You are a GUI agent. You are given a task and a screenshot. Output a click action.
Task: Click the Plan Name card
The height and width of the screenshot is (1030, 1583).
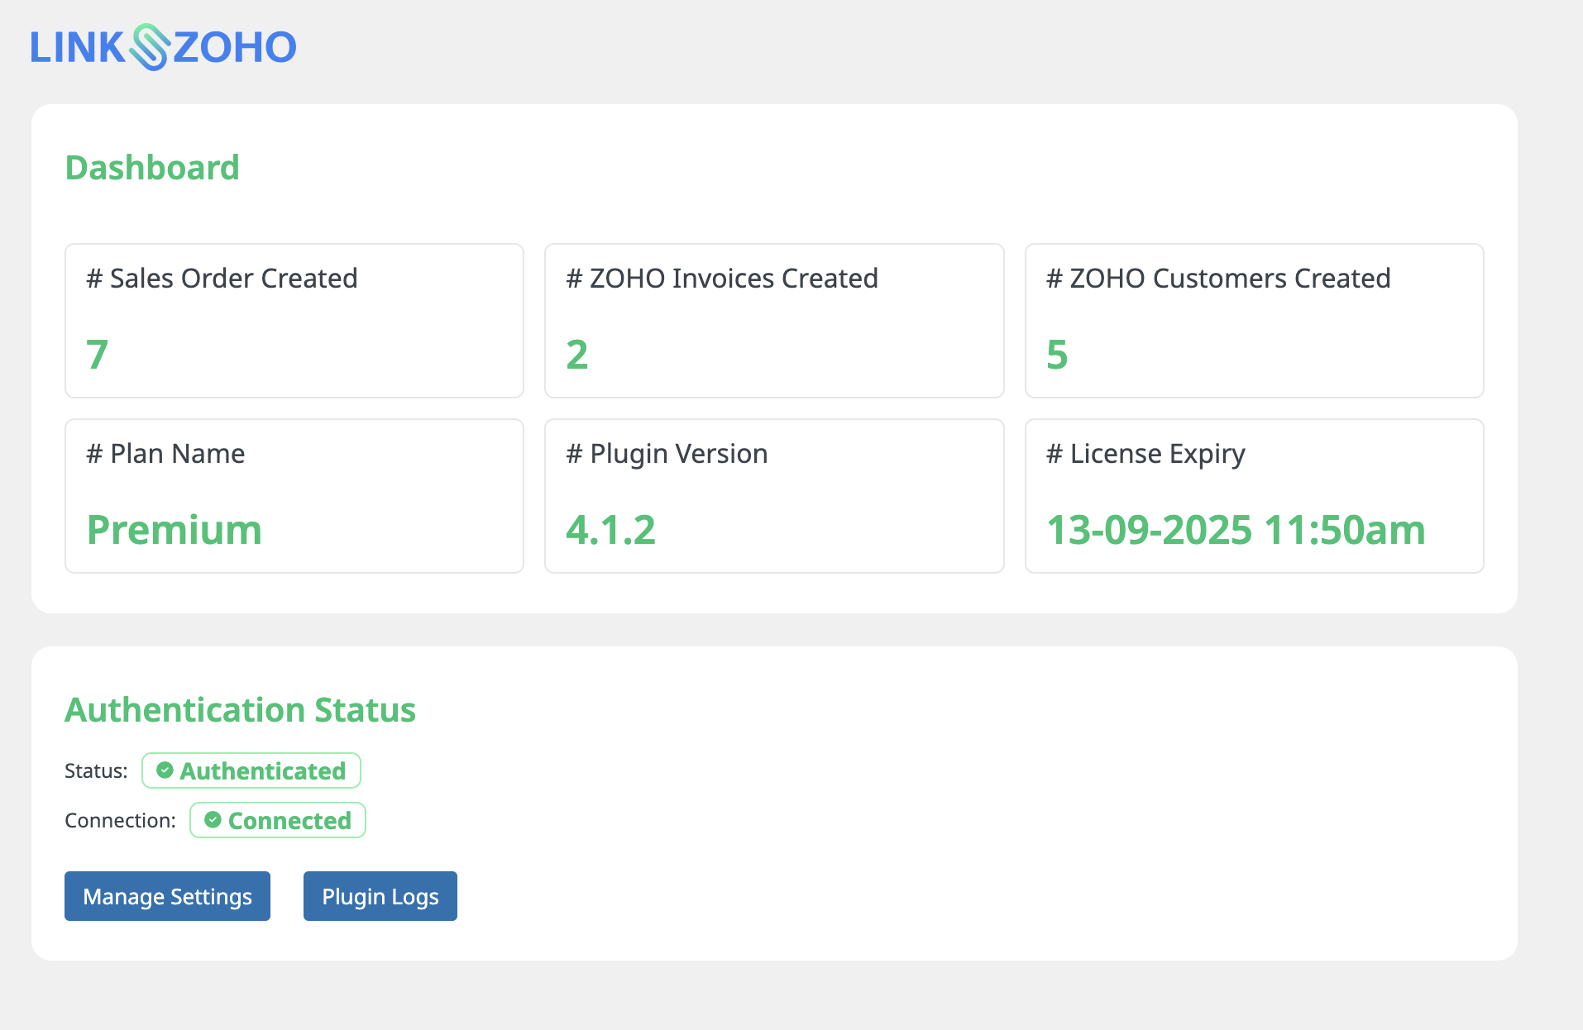click(x=294, y=495)
